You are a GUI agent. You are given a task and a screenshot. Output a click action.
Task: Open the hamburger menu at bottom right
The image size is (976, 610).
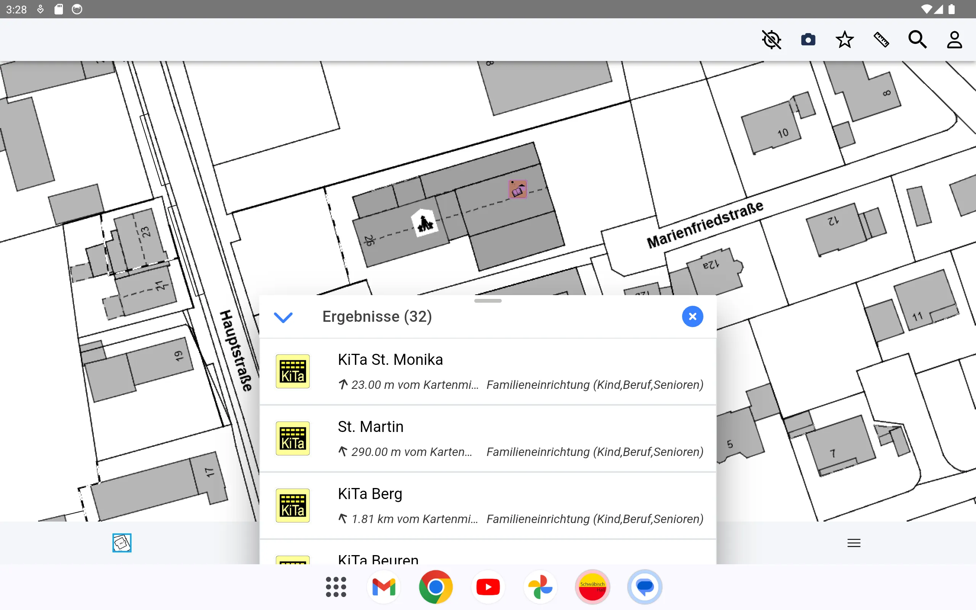pyautogui.click(x=854, y=543)
